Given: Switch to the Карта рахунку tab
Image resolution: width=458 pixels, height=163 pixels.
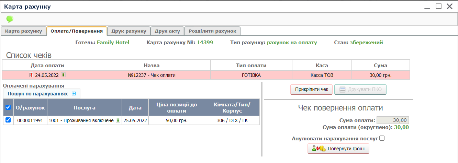Looking at the screenshot, I should [x=23, y=31].
